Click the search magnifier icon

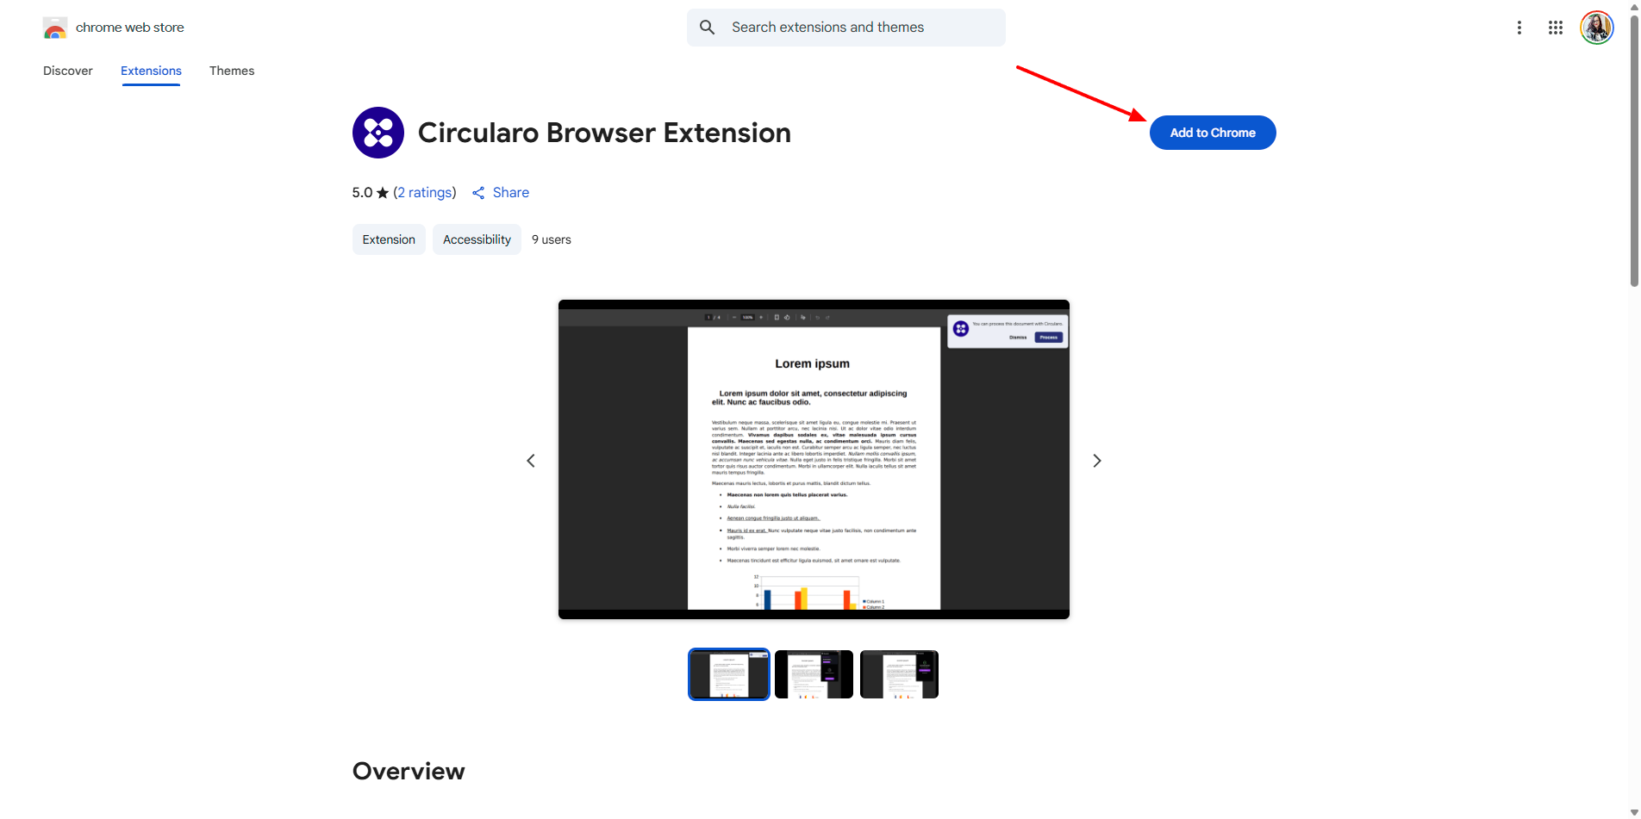[x=707, y=27]
